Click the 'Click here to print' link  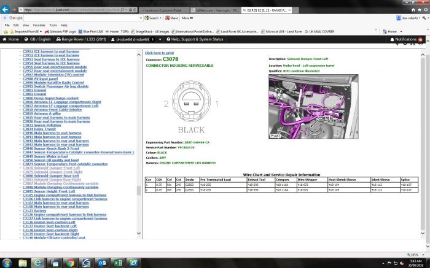(x=159, y=53)
